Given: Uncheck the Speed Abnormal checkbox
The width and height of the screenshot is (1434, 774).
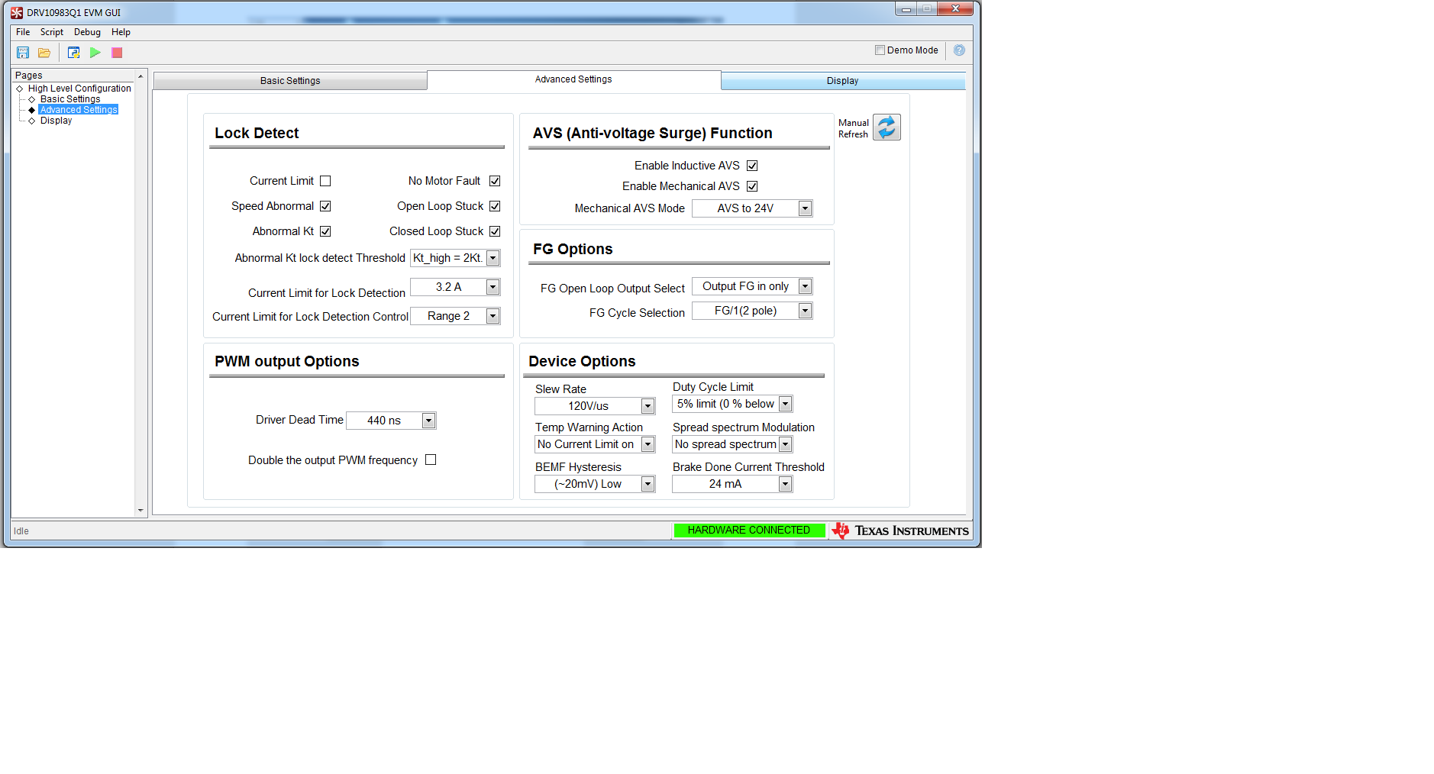Looking at the screenshot, I should pos(325,206).
